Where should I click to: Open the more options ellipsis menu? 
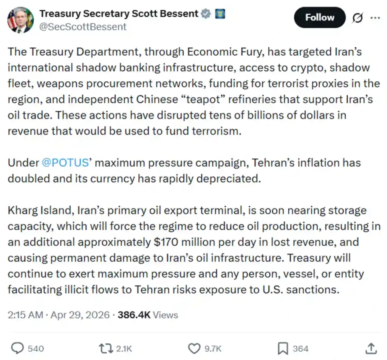[x=376, y=17]
